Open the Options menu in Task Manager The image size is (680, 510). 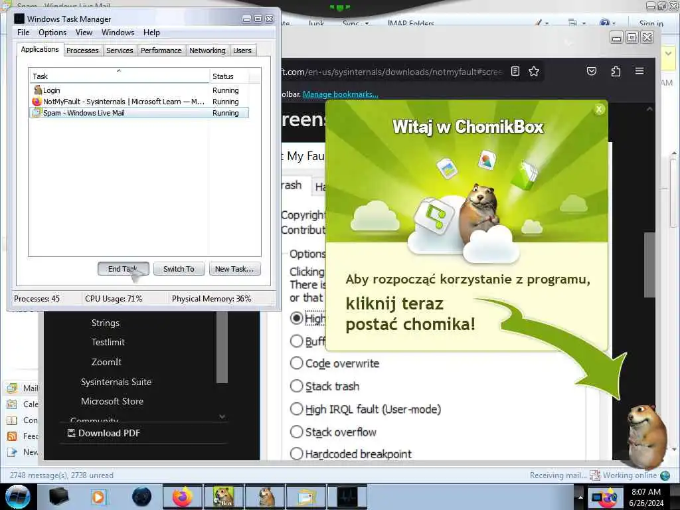52,33
